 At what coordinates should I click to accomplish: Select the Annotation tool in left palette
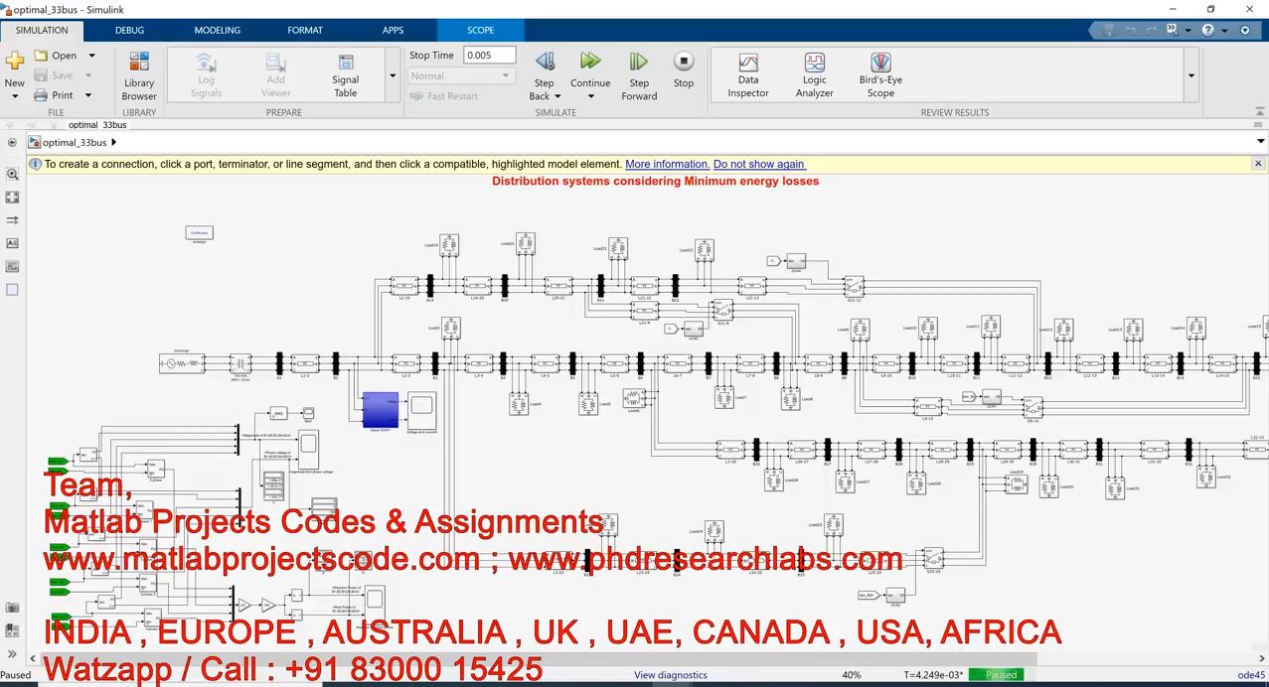(12, 243)
